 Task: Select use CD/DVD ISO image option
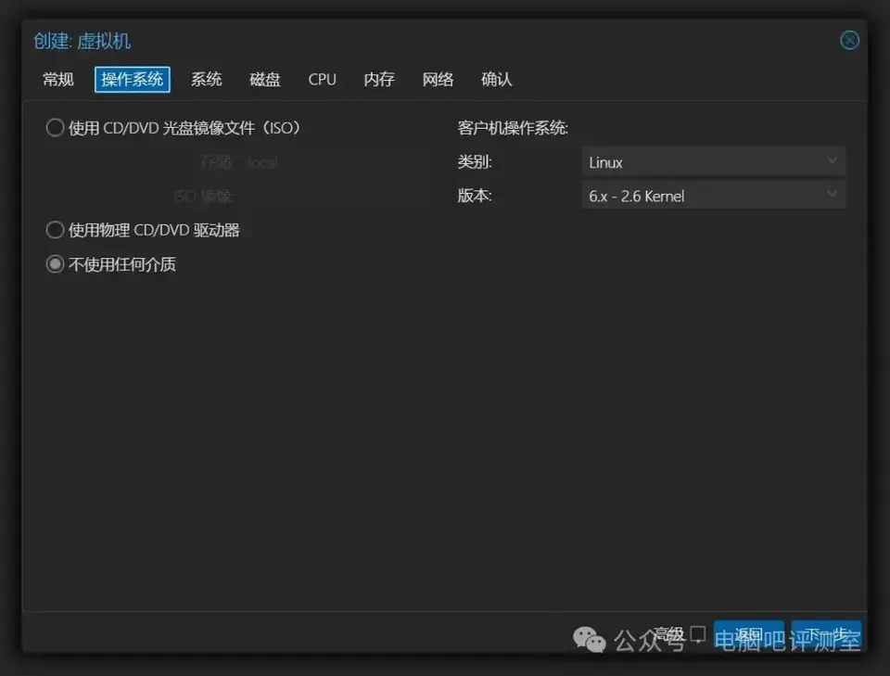55,128
